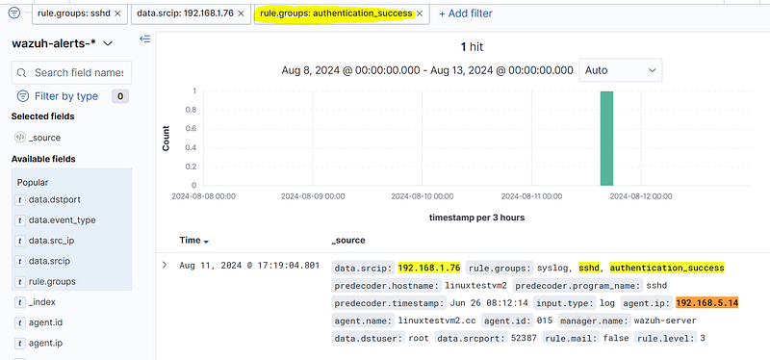Collapse the fields sidebar with arrow icon
This screenshot has height=360, width=770.
click(145, 39)
